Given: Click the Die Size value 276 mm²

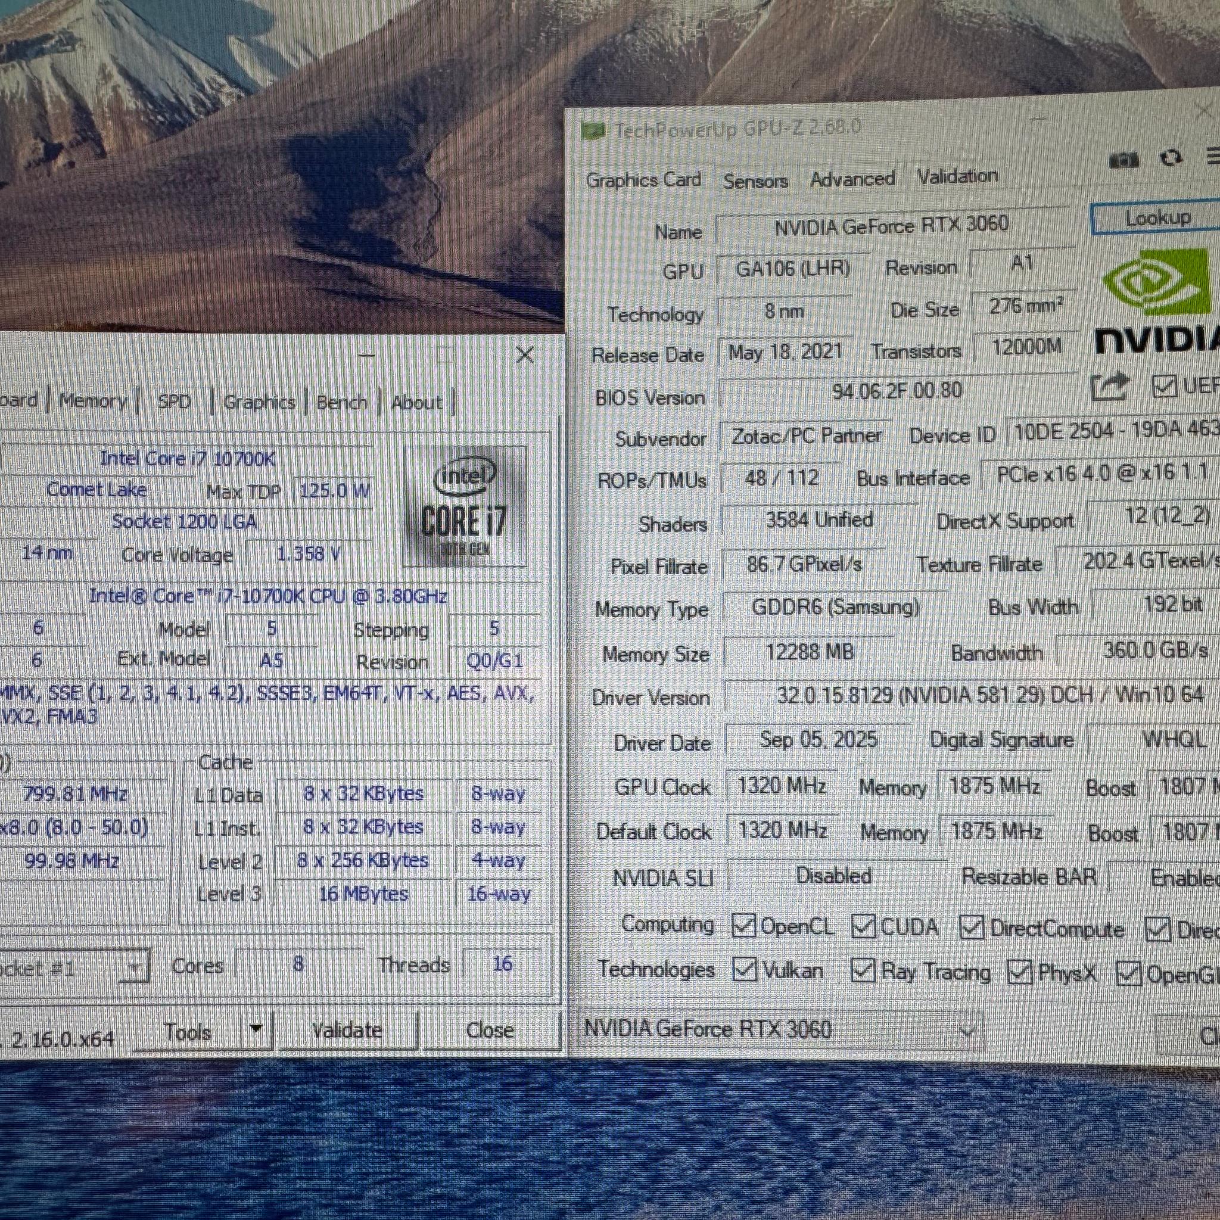Looking at the screenshot, I should pos(1024,307).
